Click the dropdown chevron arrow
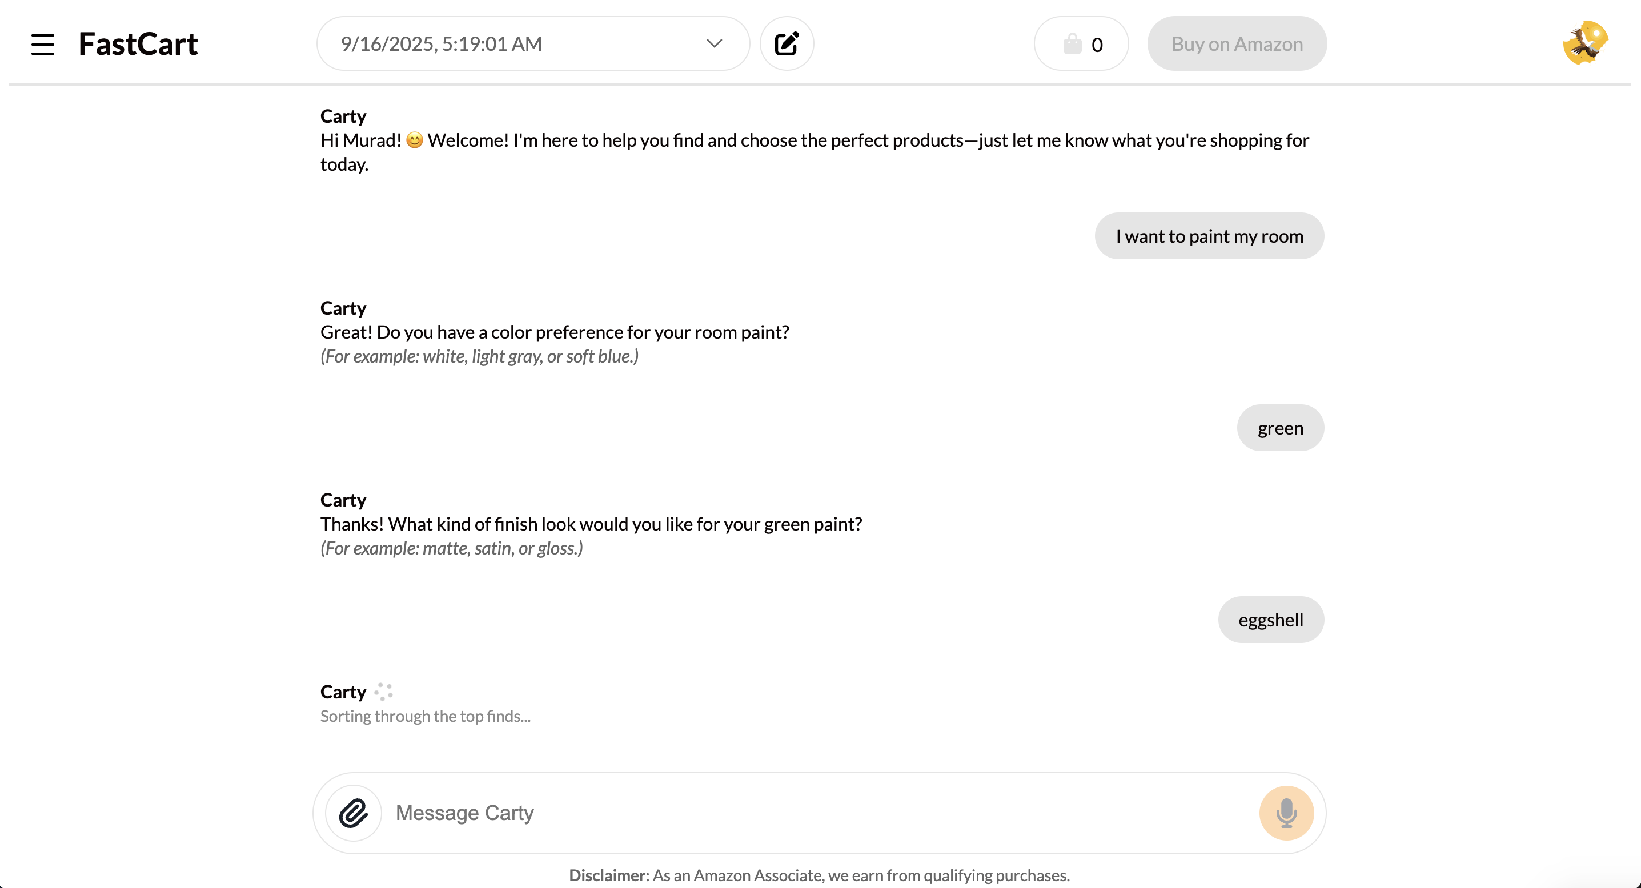 [x=714, y=43]
